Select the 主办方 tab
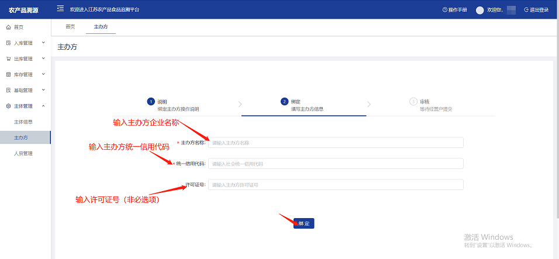559x259 pixels. pos(101,27)
